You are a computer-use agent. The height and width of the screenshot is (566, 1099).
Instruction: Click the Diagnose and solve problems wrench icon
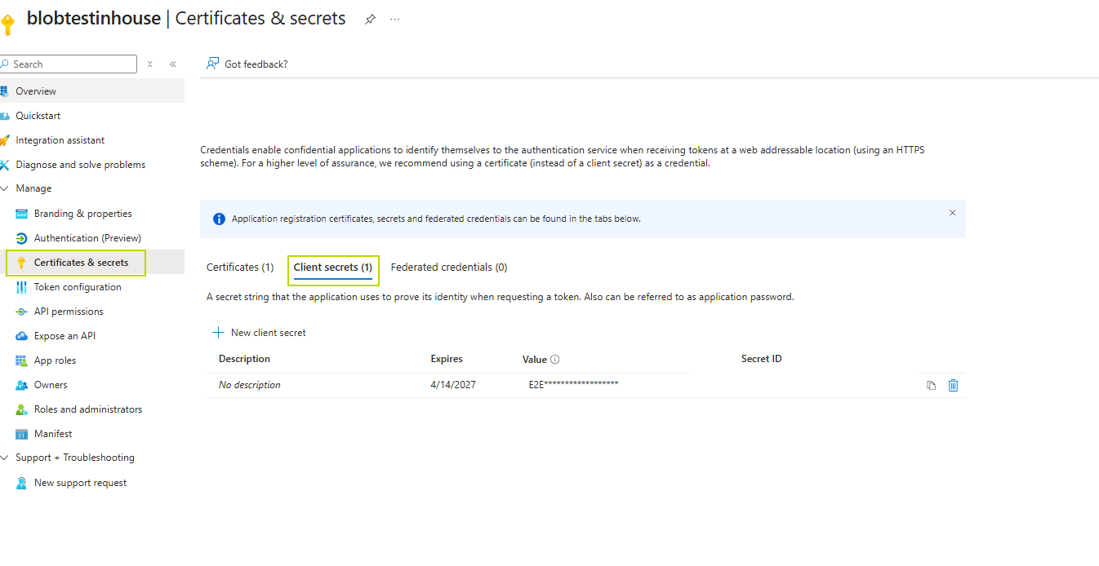click(4, 165)
